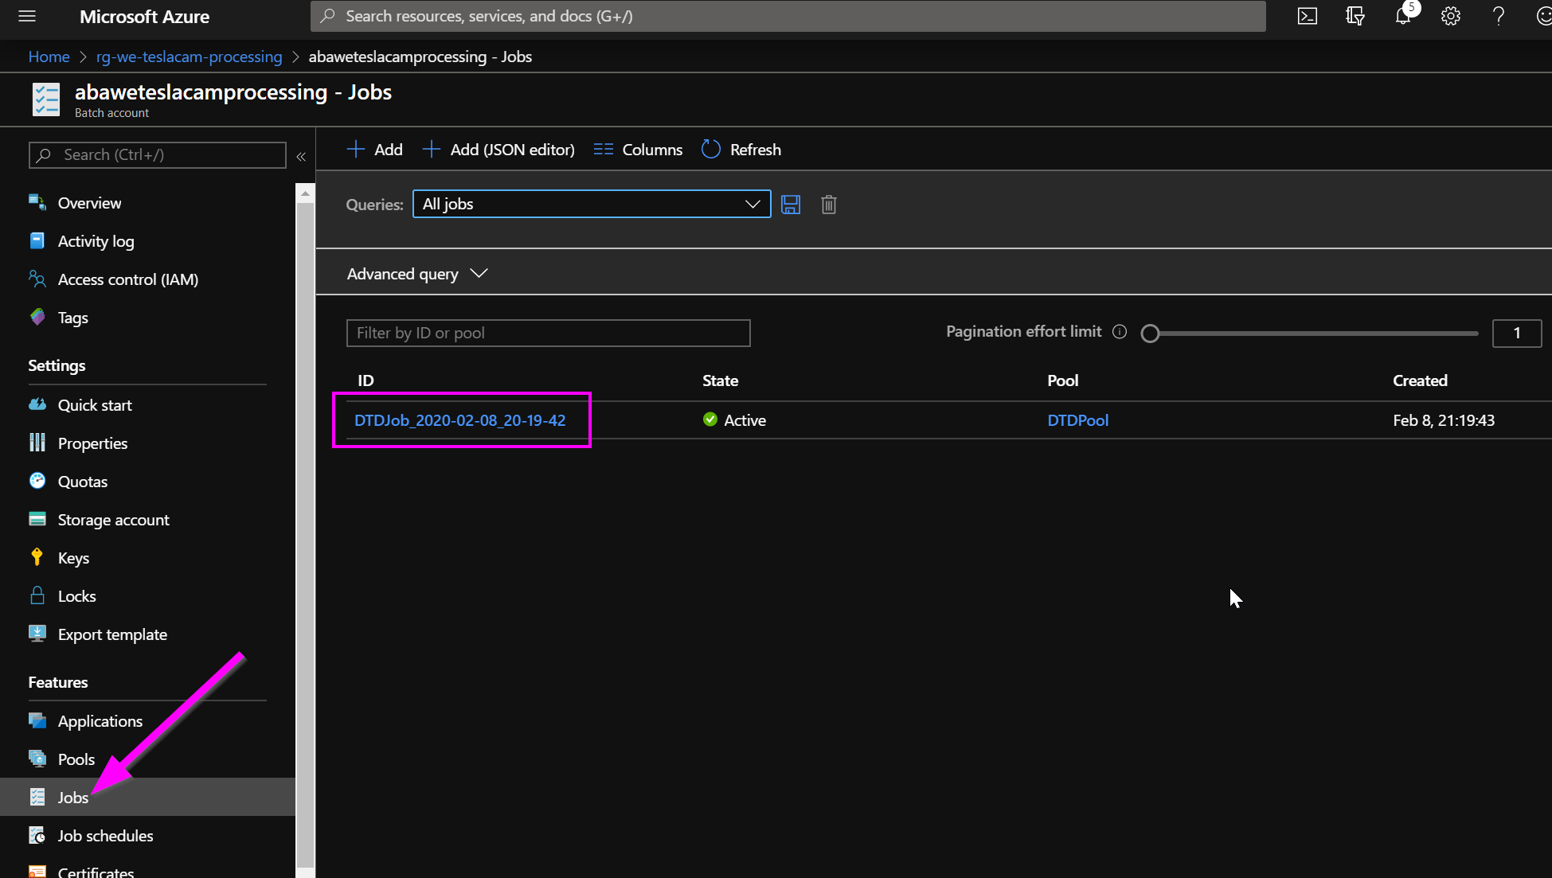This screenshot has width=1552, height=878.
Task: Open Directory and subscription filter icon
Action: pos(1355,16)
